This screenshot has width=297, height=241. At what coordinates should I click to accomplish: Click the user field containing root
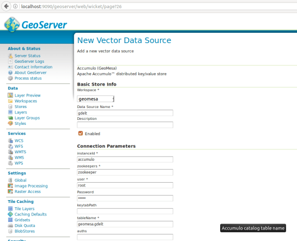(x=125, y=185)
